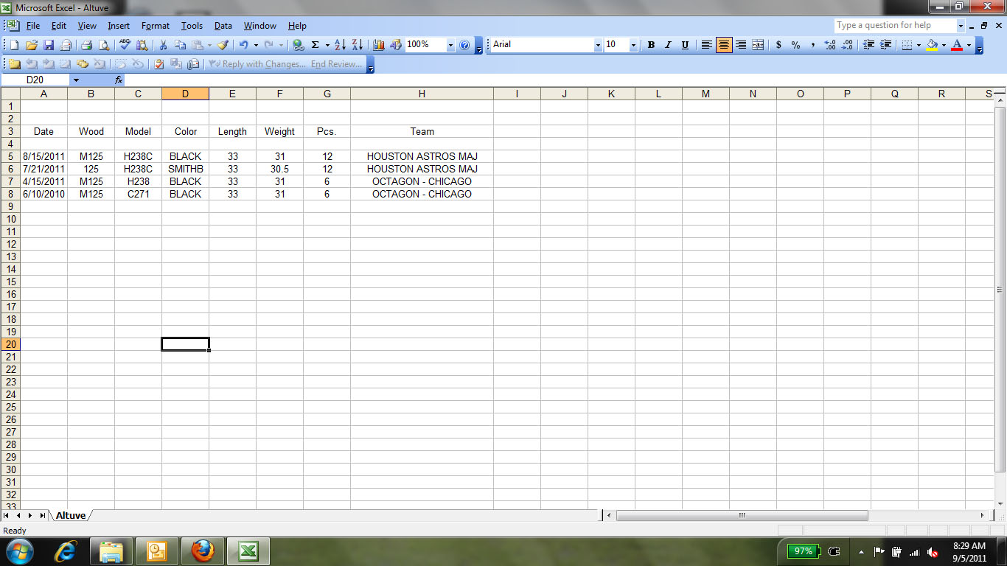The width and height of the screenshot is (1007, 566).
Task: Toggle the active Center alignment button
Action: (724, 45)
